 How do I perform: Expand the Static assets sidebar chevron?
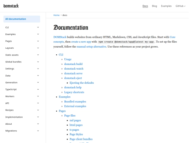(x=38, y=55)
